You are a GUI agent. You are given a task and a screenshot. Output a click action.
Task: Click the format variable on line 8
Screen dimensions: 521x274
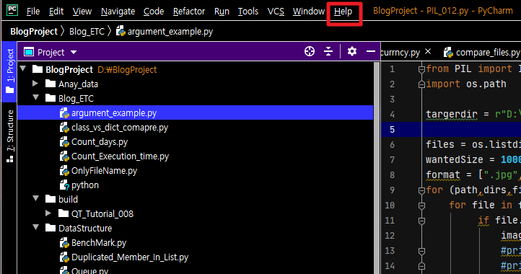443,175
